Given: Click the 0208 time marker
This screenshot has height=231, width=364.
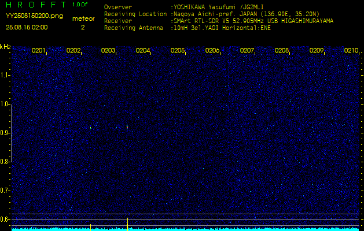Looking at the screenshot, I should 282,50.
